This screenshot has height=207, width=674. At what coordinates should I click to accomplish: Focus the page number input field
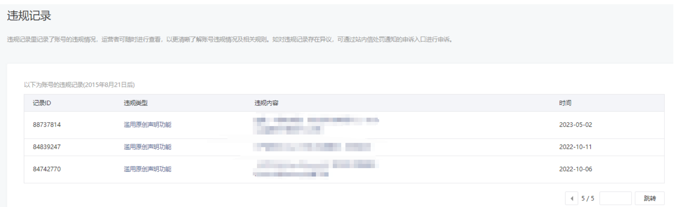click(x=615, y=198)
